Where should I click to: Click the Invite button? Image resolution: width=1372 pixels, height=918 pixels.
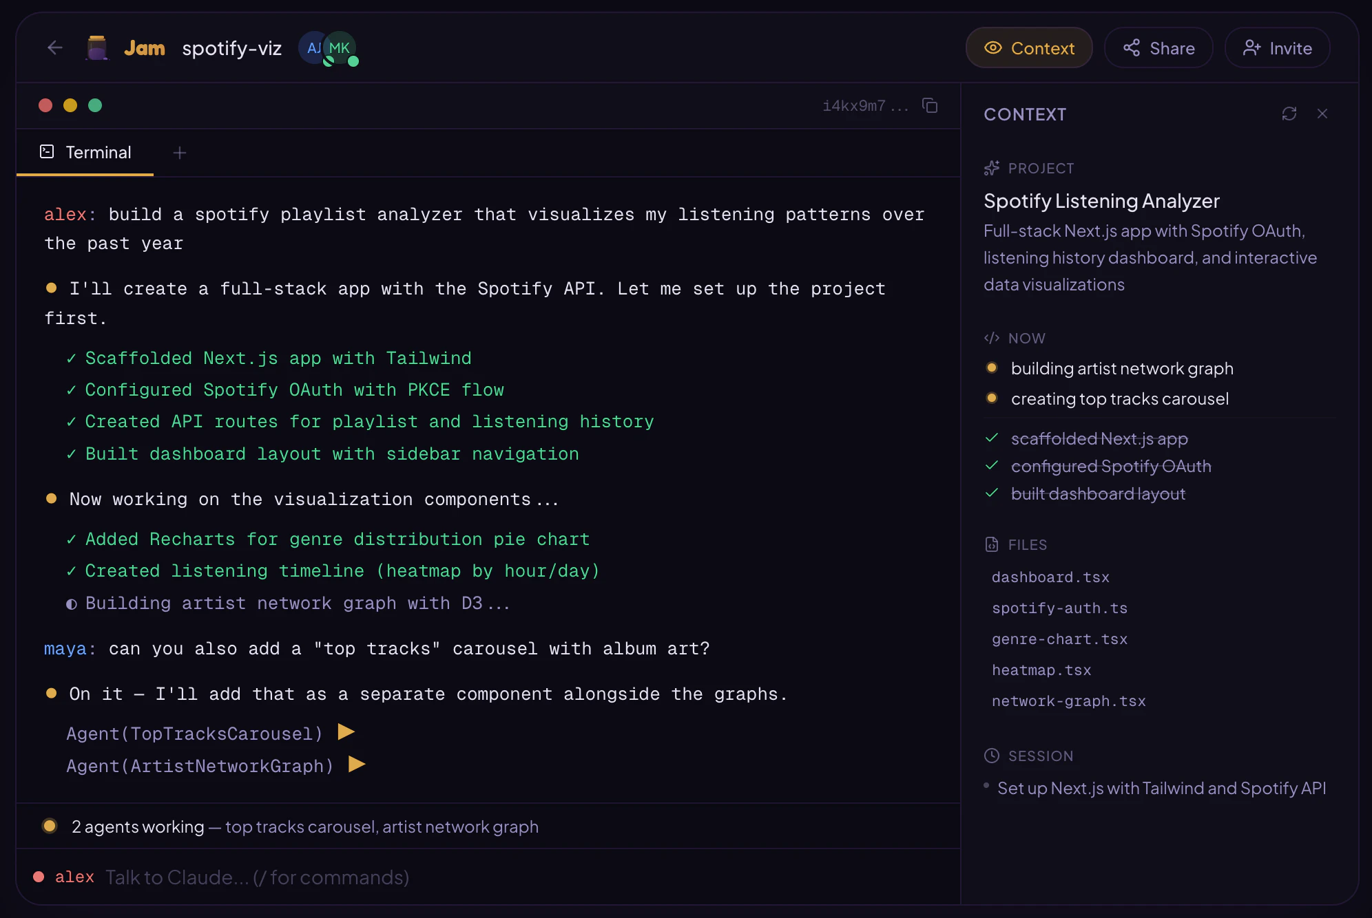[x=1277, y=48]
